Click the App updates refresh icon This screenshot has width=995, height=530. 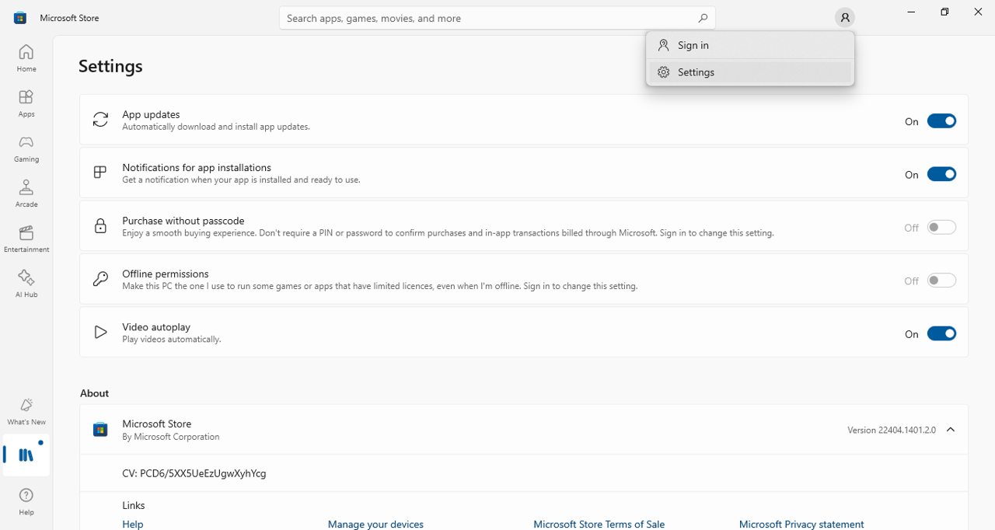pos(100,120)
